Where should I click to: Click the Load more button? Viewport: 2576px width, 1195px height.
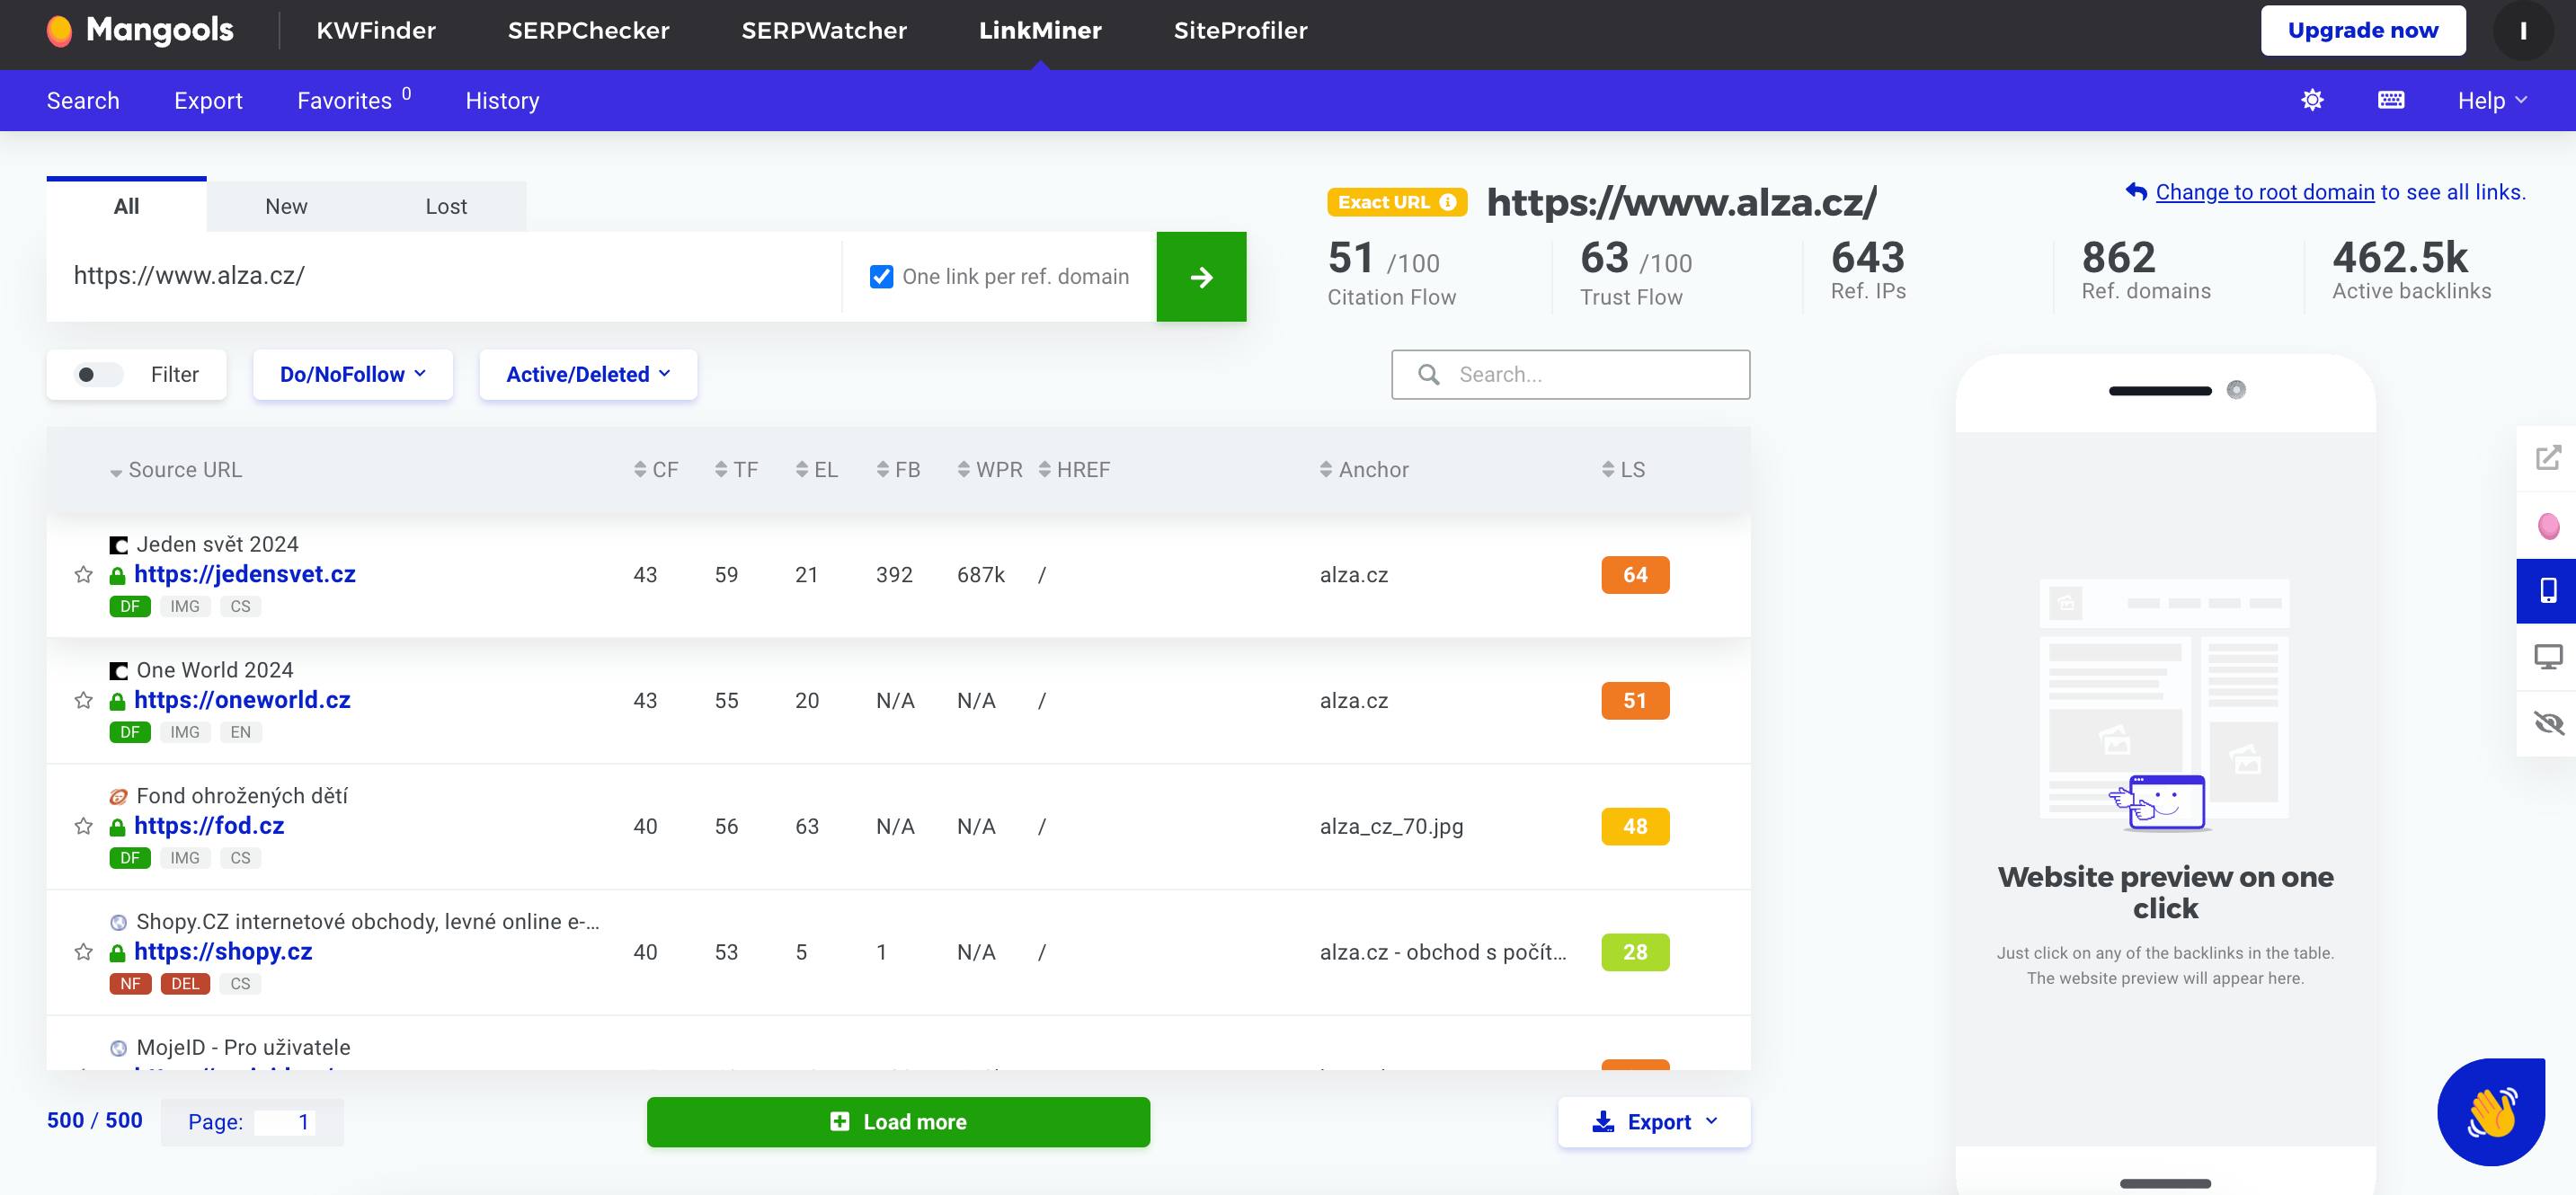[898, 1122]
